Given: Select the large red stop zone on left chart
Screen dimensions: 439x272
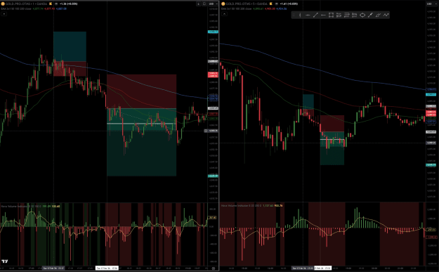Looking at the screenshot, I should pyautogui.click(x=141, y=91).
